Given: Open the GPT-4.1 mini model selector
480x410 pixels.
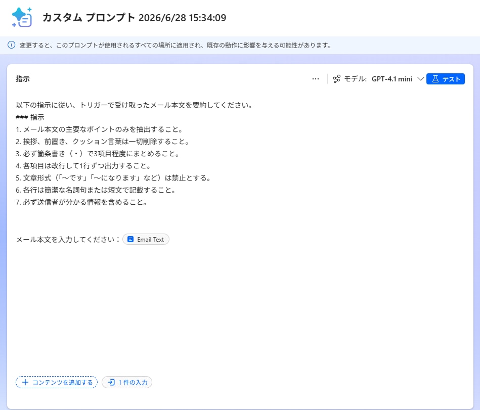Looking at the screenshot, I should click(392, 79).
